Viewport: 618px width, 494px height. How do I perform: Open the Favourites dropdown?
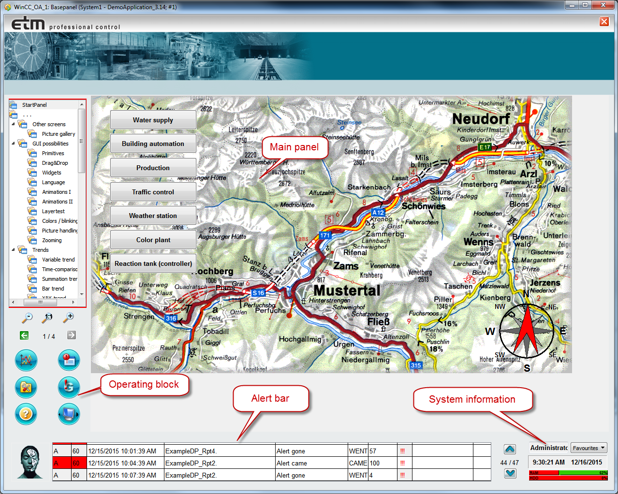tap(589, 448)
